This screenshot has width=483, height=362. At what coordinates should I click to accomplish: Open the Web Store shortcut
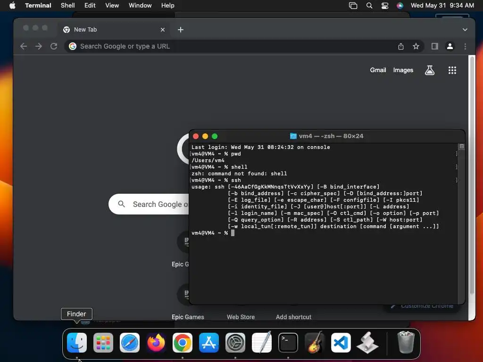point(241,317)
